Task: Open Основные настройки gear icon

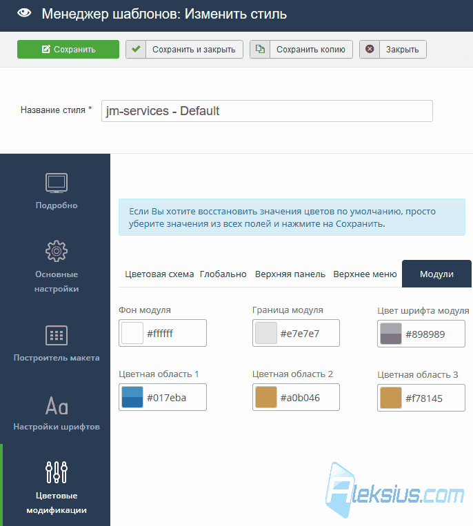Action: 57,251
